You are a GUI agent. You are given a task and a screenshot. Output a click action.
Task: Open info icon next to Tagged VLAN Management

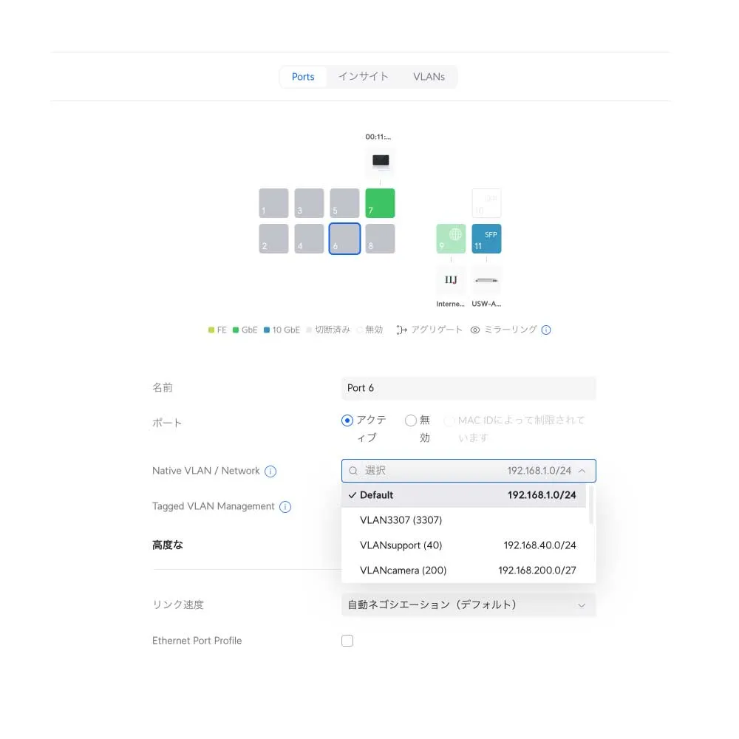285,507
